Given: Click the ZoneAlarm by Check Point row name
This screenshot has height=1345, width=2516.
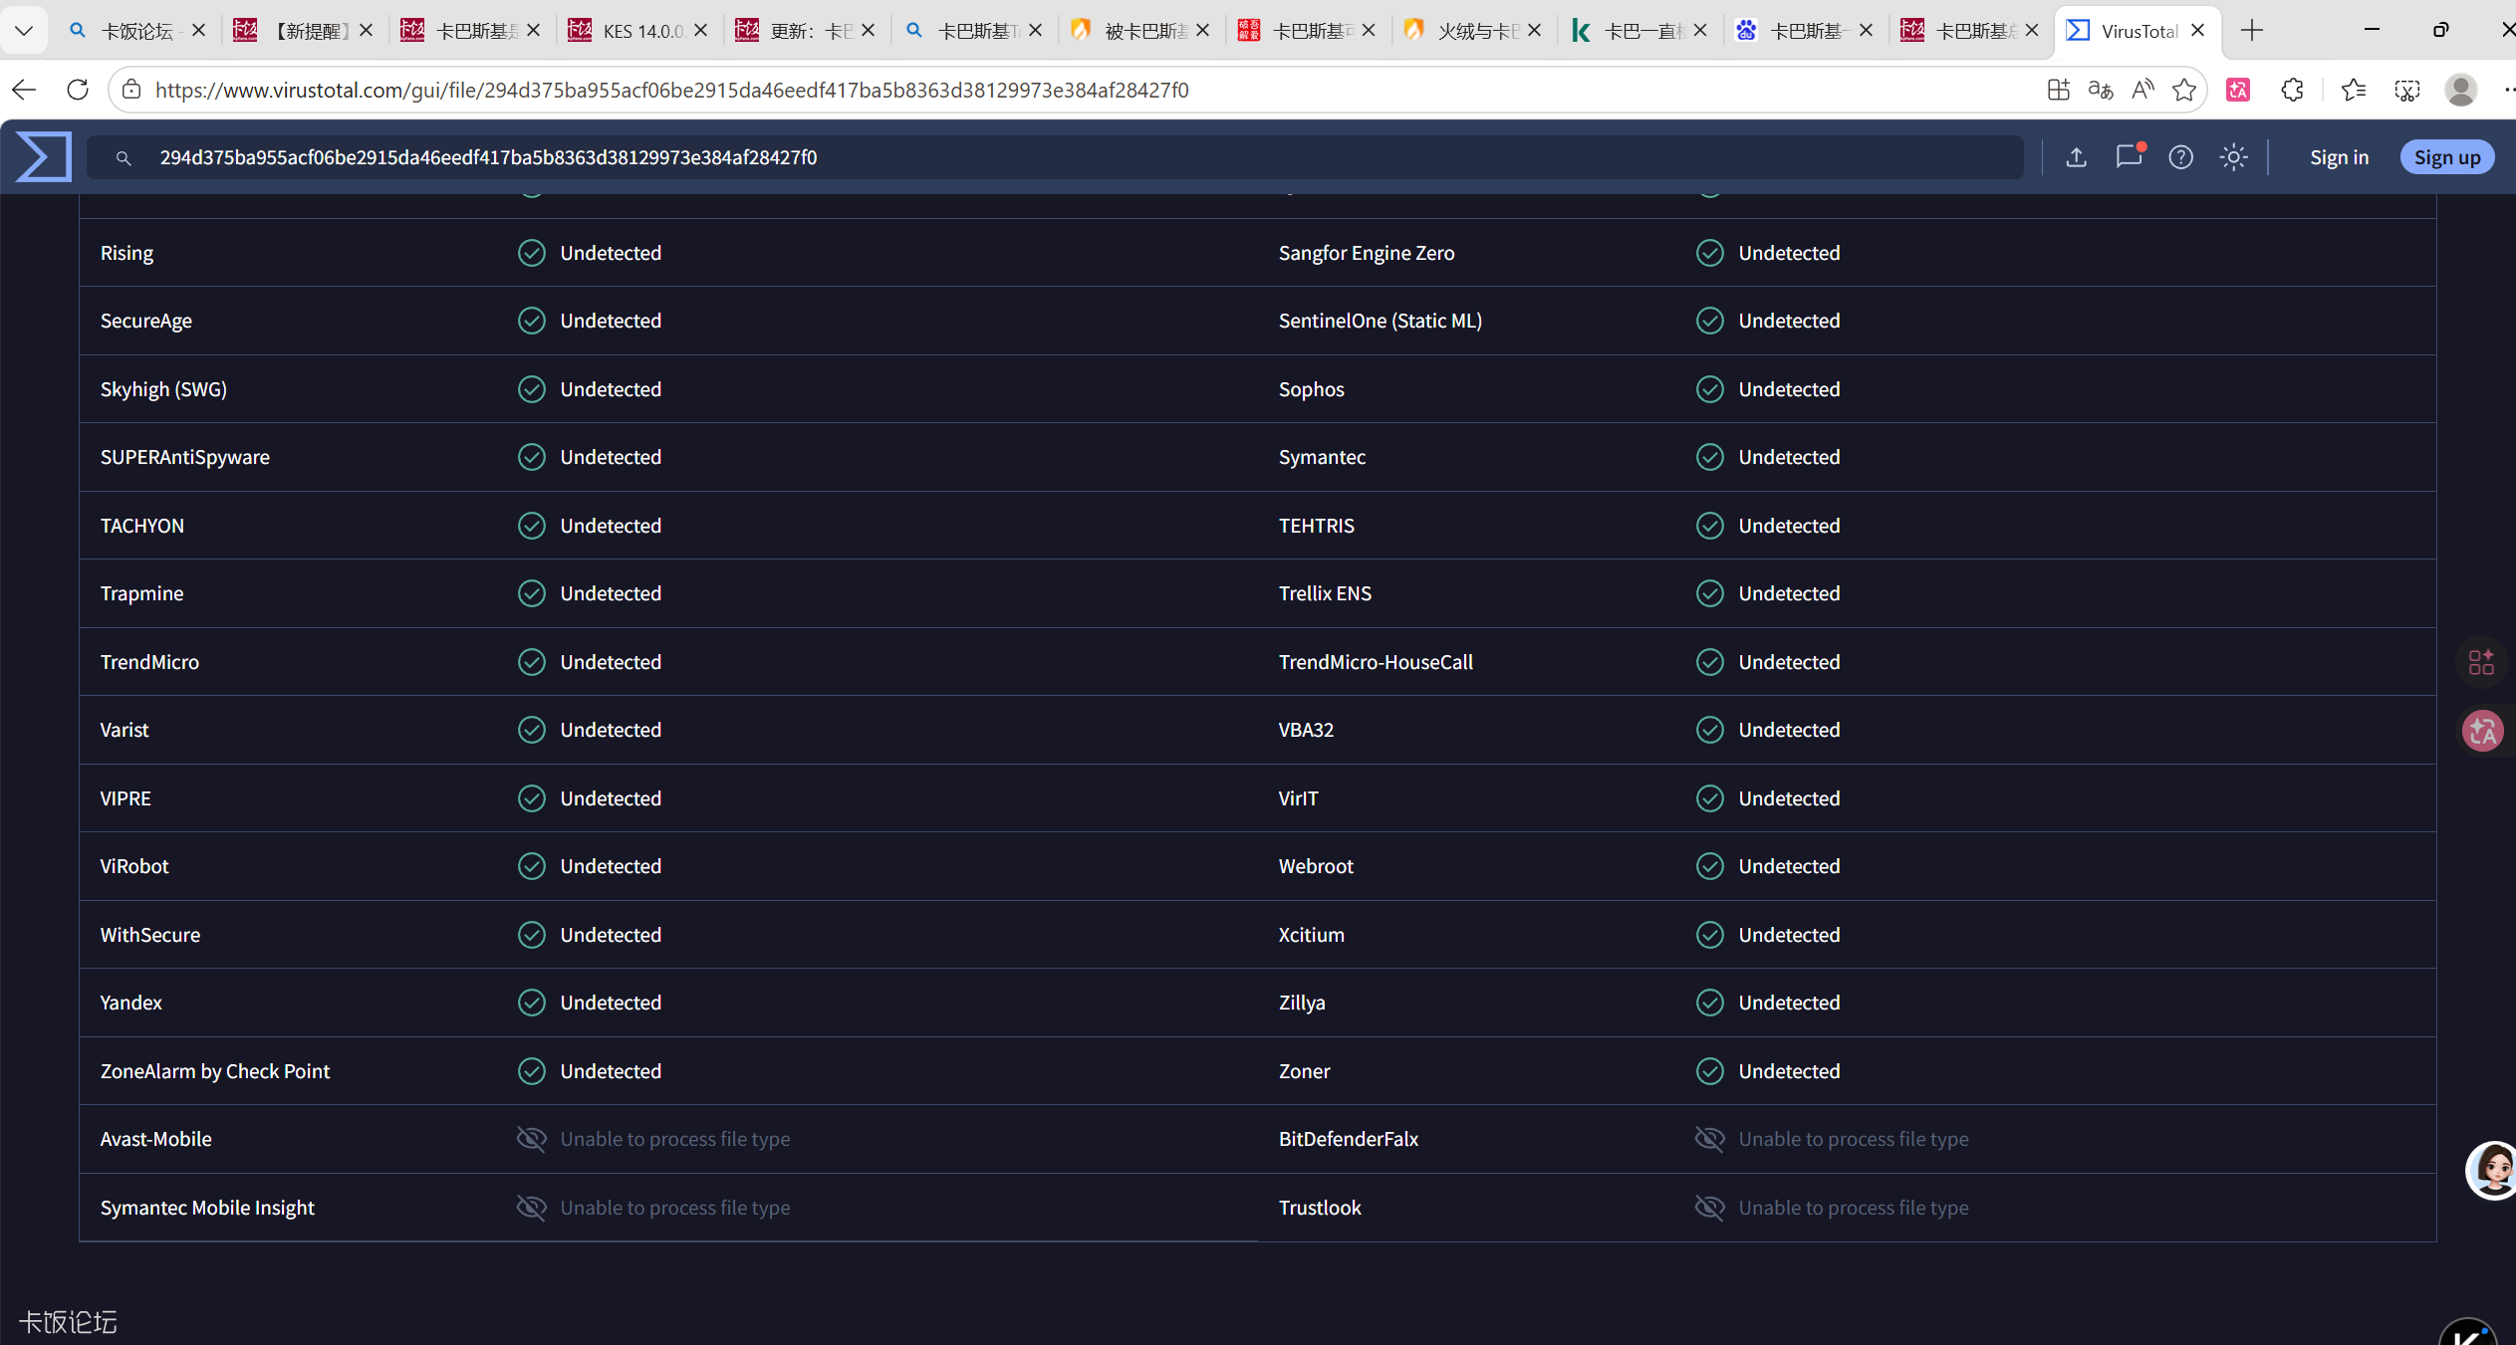Looking at the screenshot, I should (x=215, y=1071).
